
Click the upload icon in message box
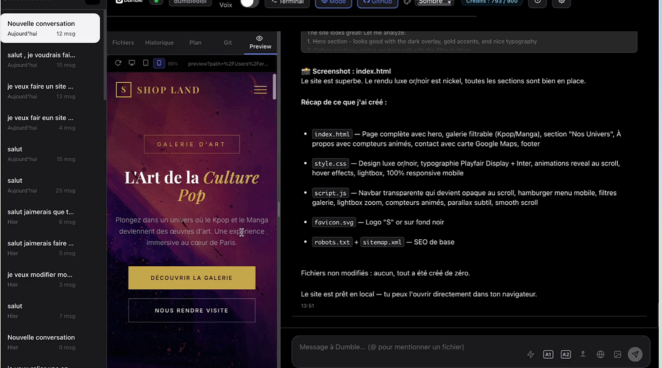pyautogui.click(x=583, y=354)
